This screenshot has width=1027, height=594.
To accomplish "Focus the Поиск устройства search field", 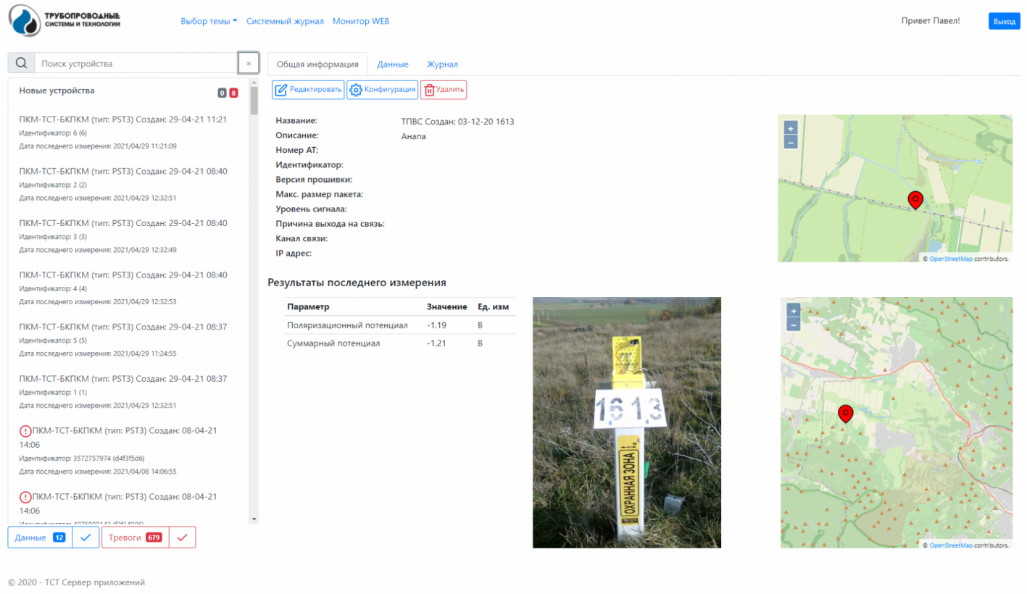I will 136,64.
